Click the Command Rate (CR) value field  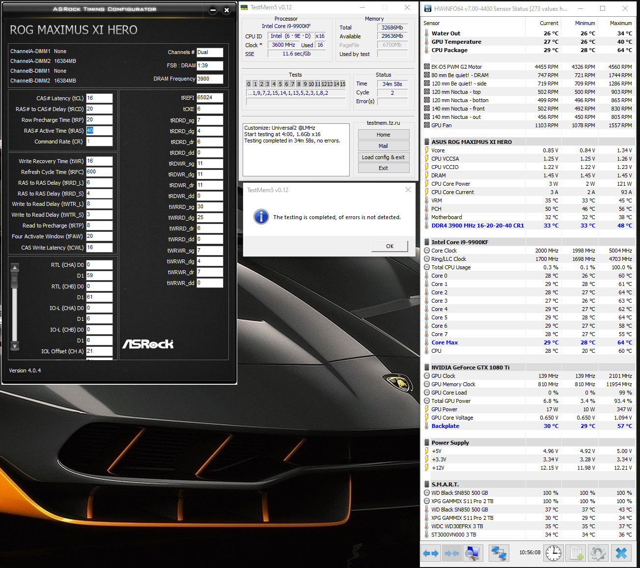(x=99, y=142)
